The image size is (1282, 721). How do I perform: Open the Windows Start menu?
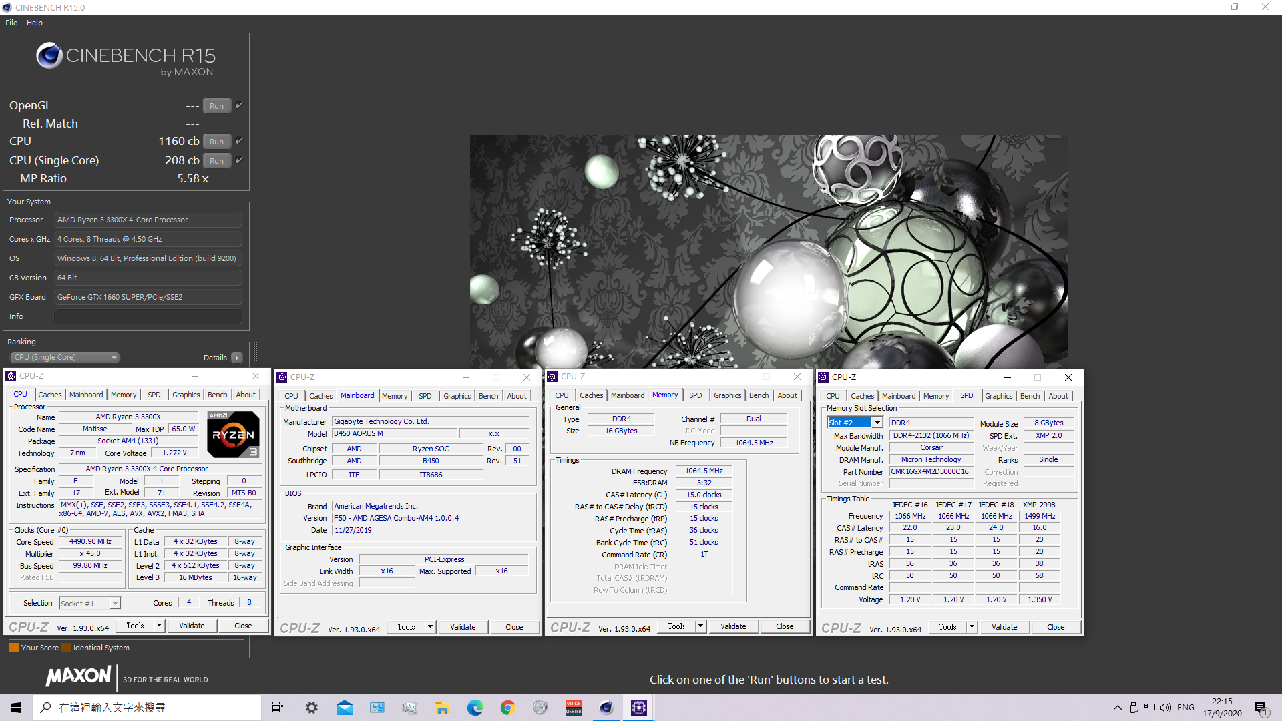(16, 708)
